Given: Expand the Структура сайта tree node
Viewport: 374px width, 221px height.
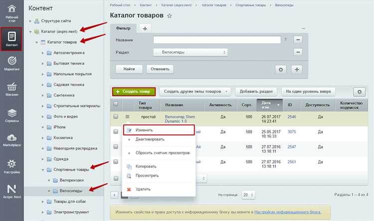Looking at the screenshot, I should (30, 21).
